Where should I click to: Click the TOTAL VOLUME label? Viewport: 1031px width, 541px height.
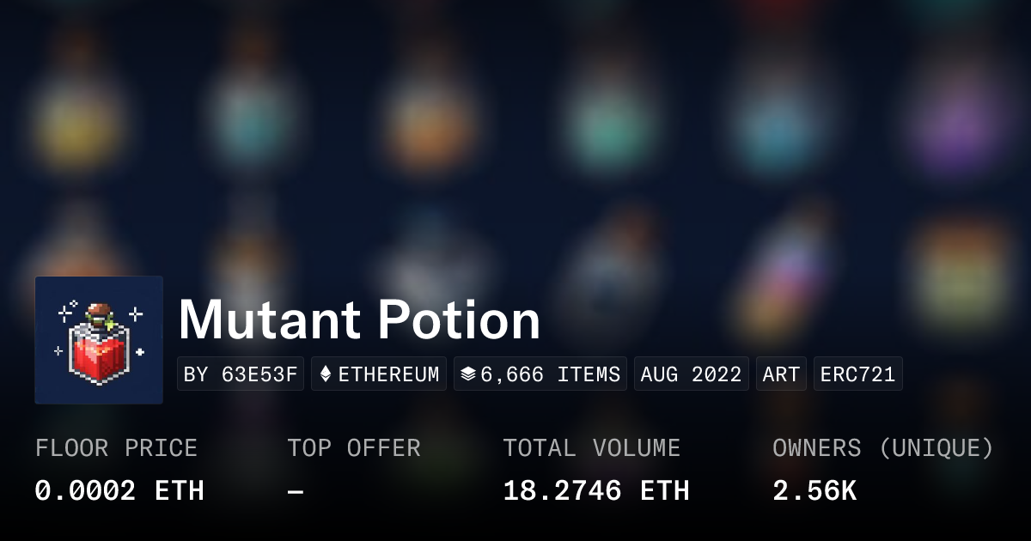592,448
